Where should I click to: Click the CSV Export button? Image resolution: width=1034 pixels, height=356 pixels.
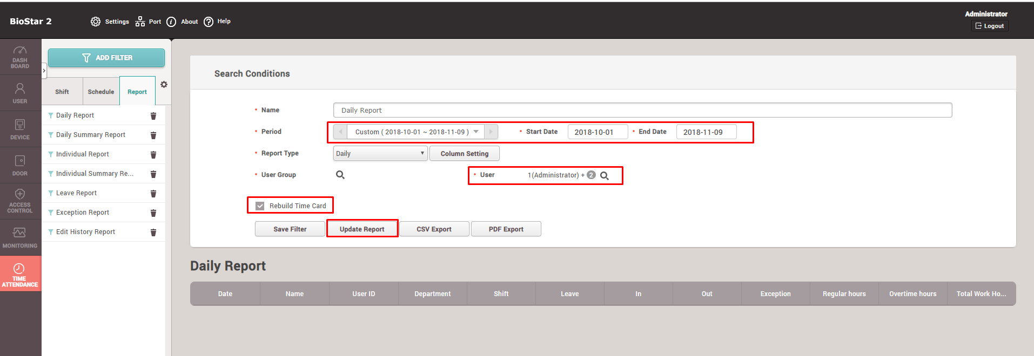click(x=434, y=229)
